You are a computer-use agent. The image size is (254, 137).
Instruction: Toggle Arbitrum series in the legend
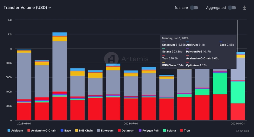tap(16, 130)
